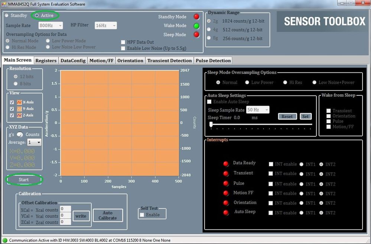Check INT enable for Pulse interrupt
The image size is (371, 244).
271,184
